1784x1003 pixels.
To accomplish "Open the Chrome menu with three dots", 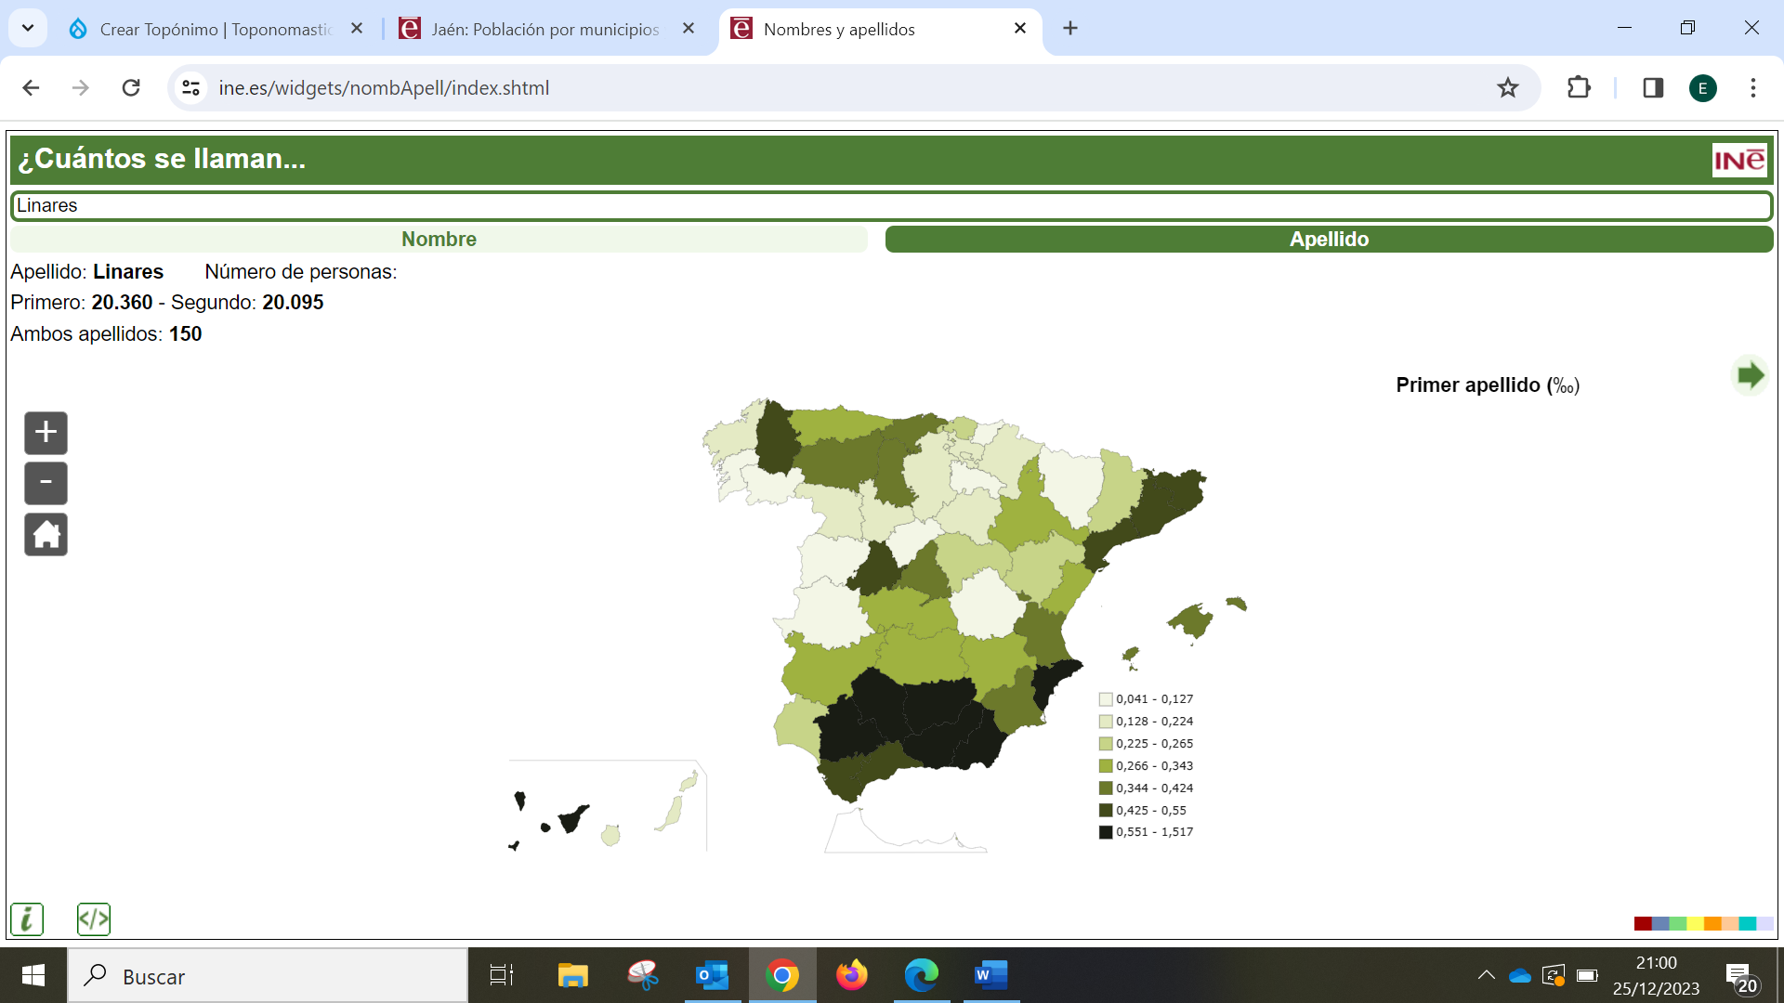I will (x=1752, y=87).
